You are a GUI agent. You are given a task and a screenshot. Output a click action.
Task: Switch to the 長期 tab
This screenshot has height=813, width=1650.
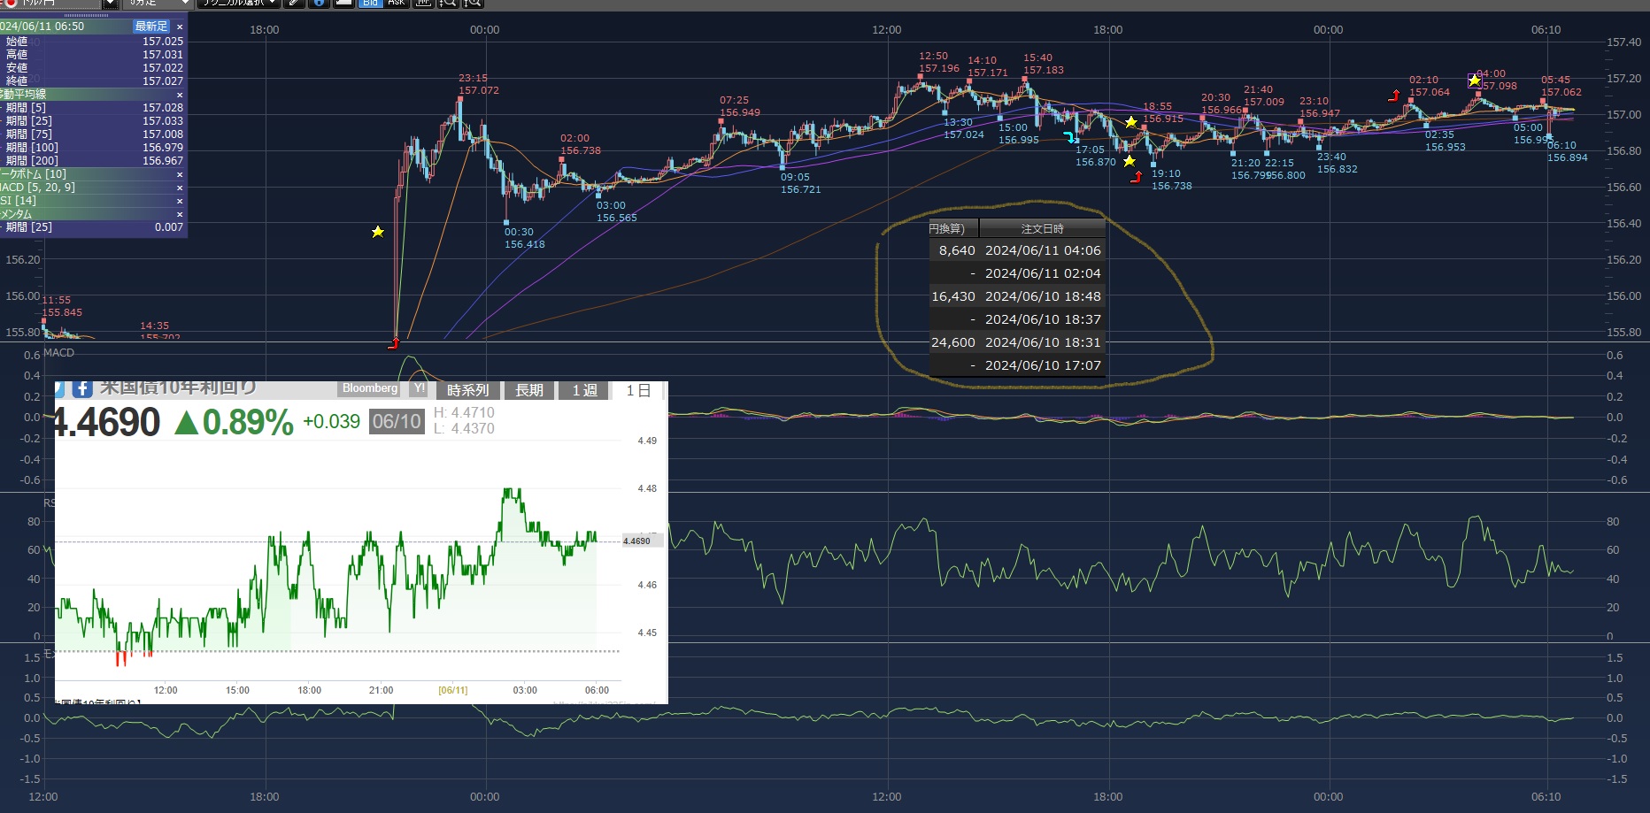pos(529,390)
